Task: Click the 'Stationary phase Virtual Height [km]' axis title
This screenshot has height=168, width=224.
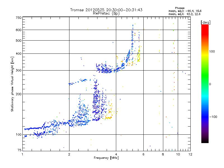Action: point(12,84)
